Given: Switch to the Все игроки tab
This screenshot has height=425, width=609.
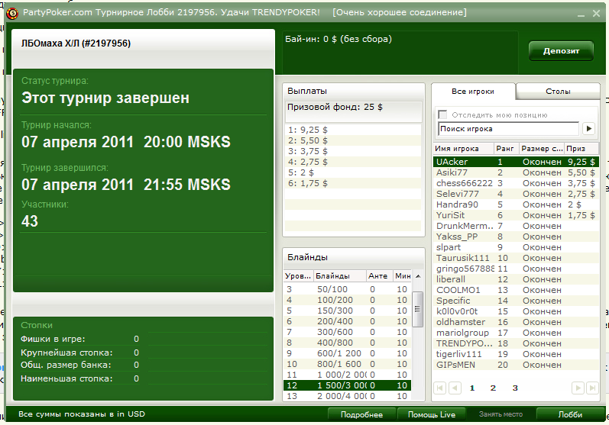Looking at the screenshot, I should 473,92.
